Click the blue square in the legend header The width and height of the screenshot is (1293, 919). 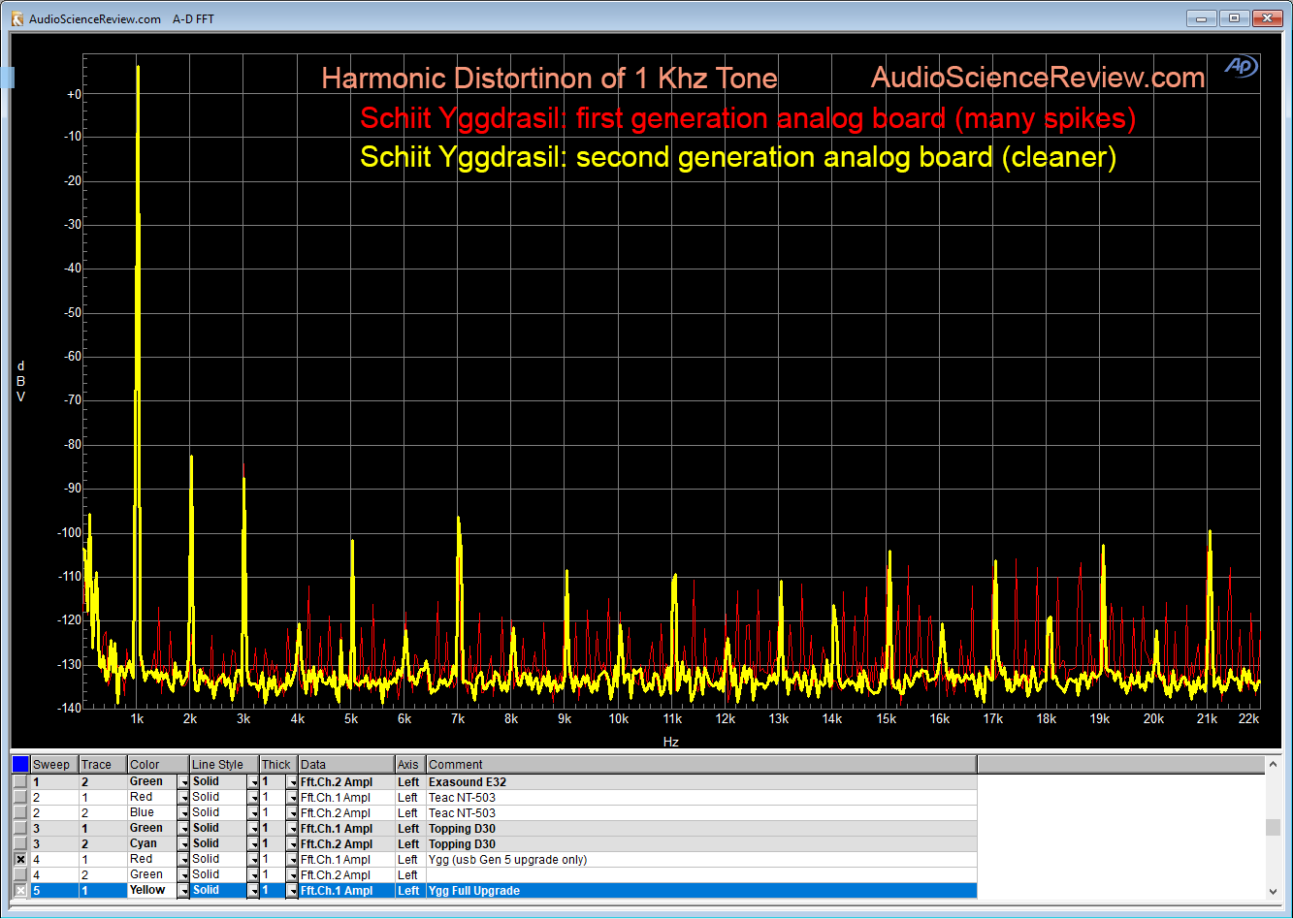click(x=20, y=764)
